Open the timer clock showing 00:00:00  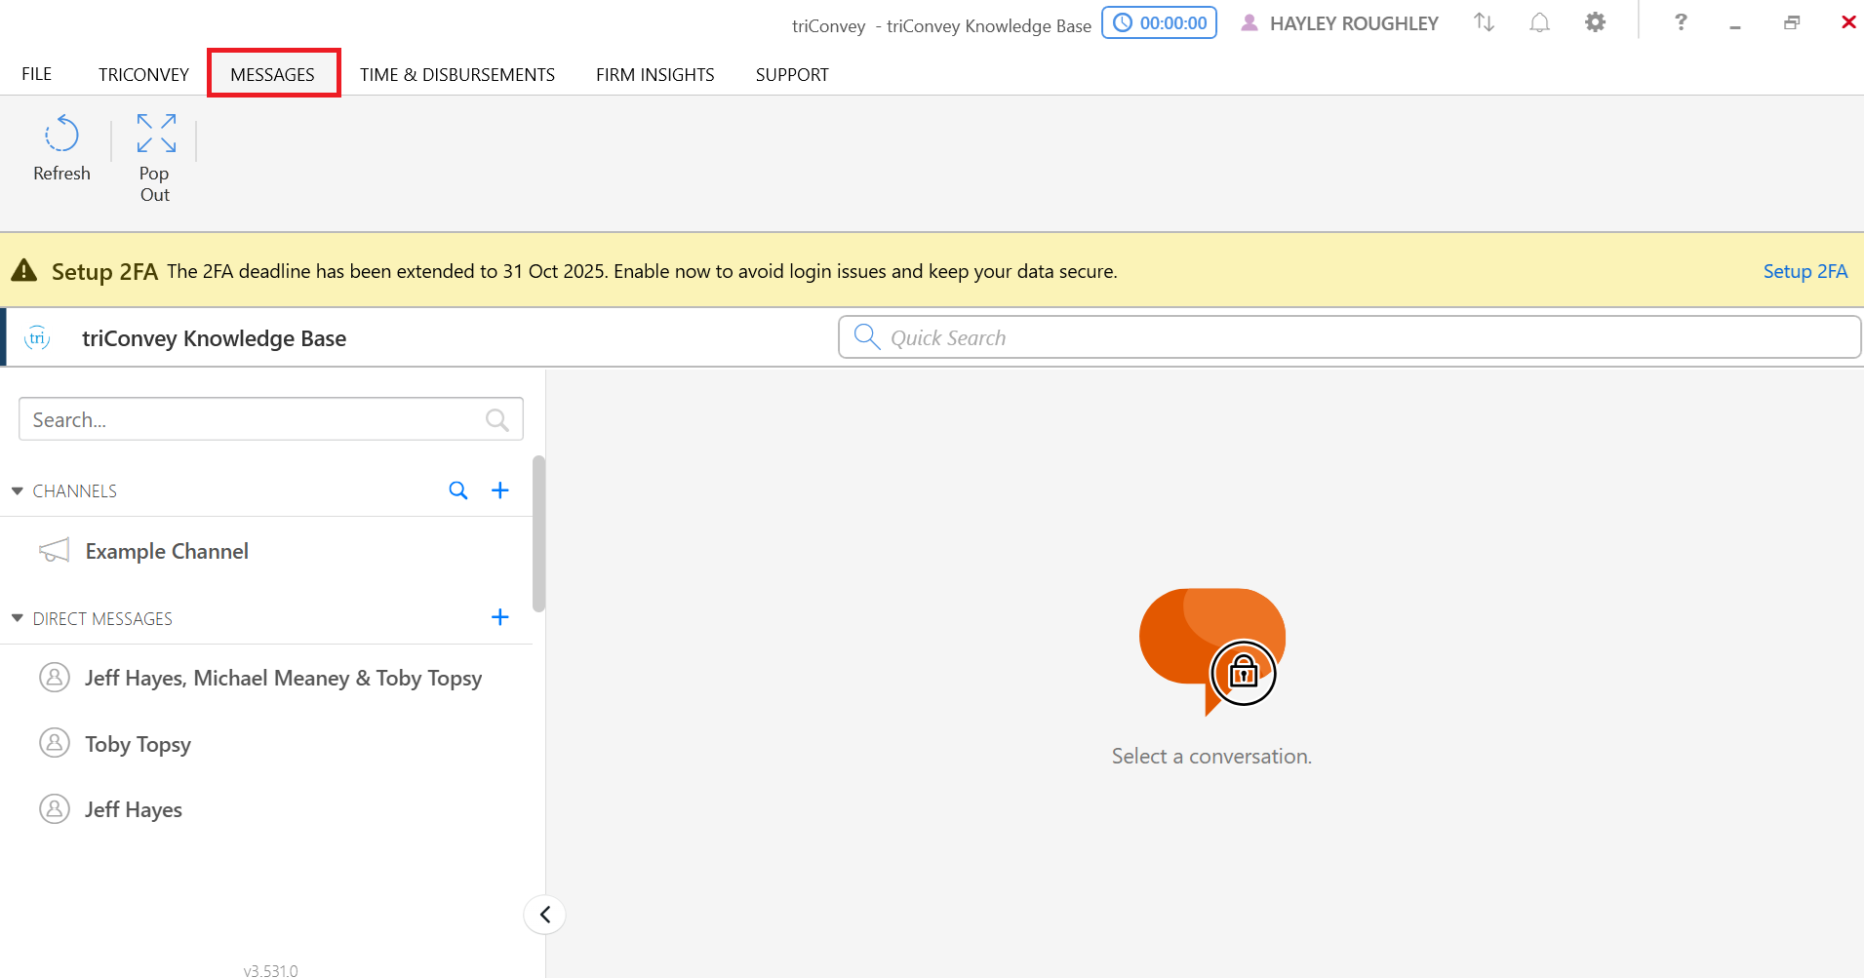[x=1160, y=22]
